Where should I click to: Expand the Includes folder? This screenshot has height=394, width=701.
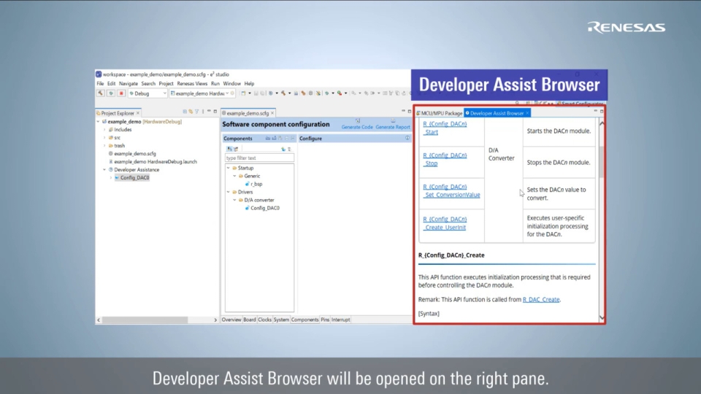[x=104, y=130]
